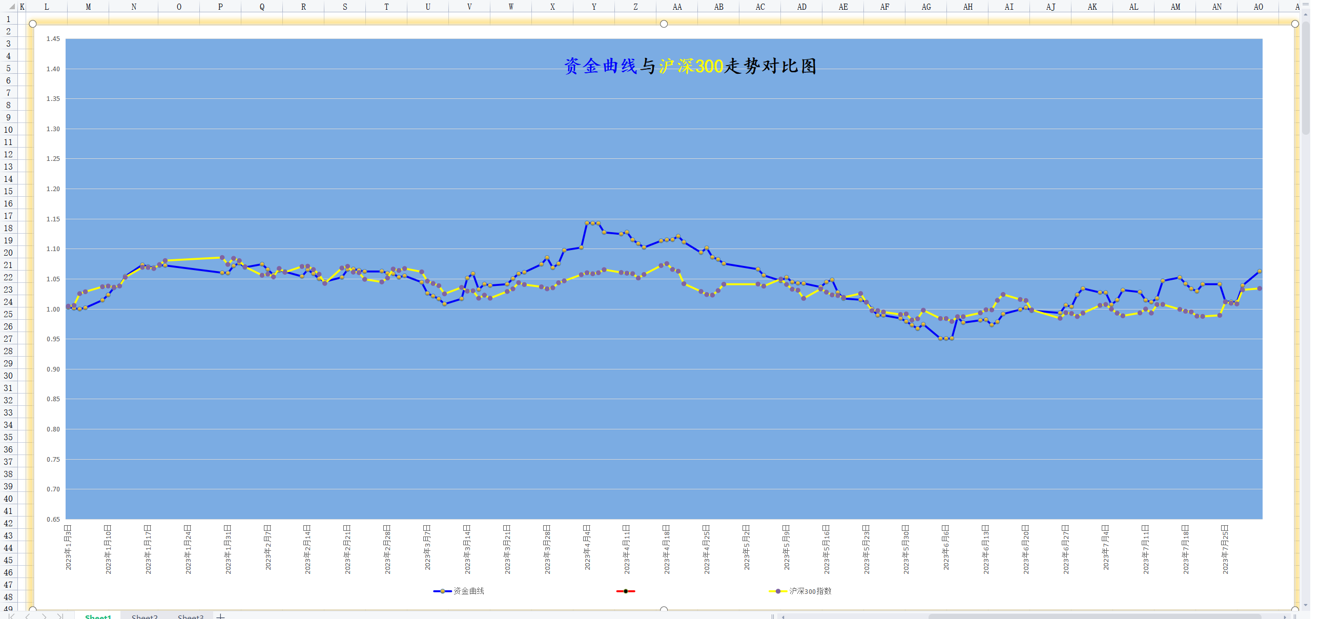Image resolution: width=1320 pixels, height=619 pixels.
Task: Select the Sheet1 tab
Action: point(98,616)
